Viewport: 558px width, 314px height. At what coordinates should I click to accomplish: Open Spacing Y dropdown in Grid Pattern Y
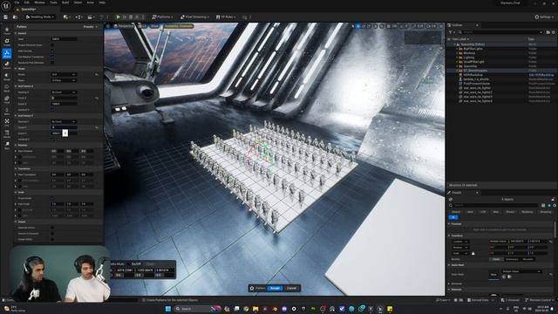coord(64,122)
